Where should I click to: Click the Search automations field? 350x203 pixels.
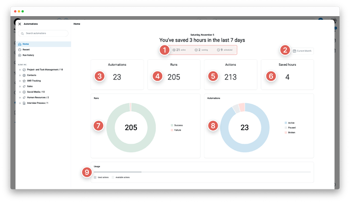[x=43, y=33]
